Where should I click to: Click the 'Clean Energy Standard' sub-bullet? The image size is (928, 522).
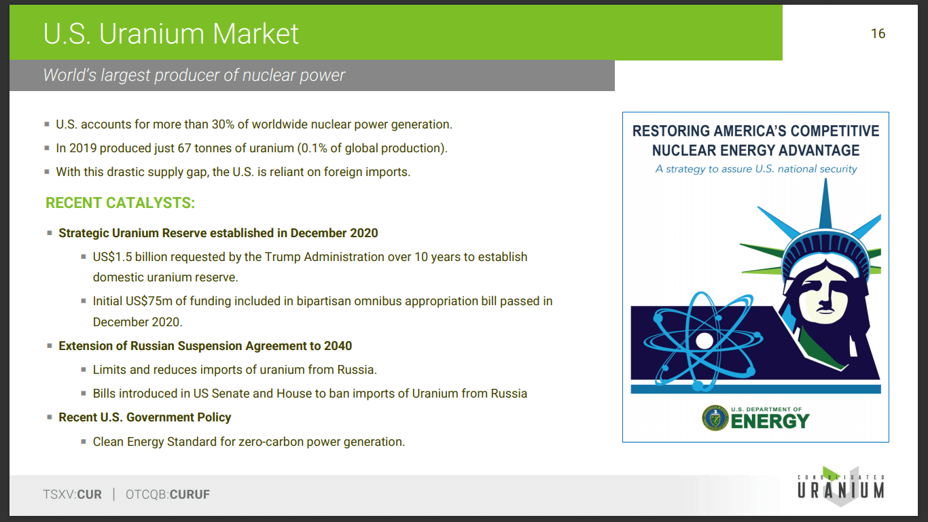tap(249, 442)
